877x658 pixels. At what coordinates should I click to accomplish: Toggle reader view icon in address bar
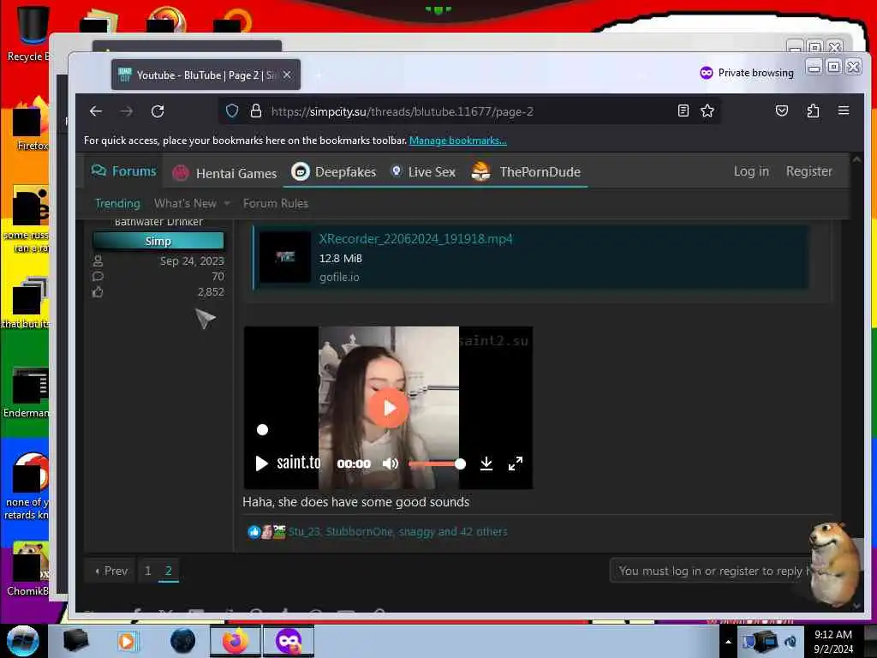point(683,111)
